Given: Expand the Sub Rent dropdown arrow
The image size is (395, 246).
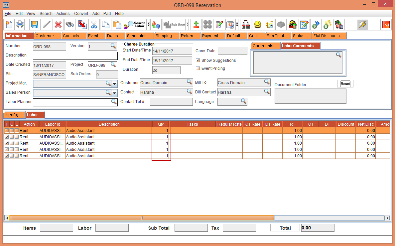Looking at the screenshot, I should (x=188, y=25).
